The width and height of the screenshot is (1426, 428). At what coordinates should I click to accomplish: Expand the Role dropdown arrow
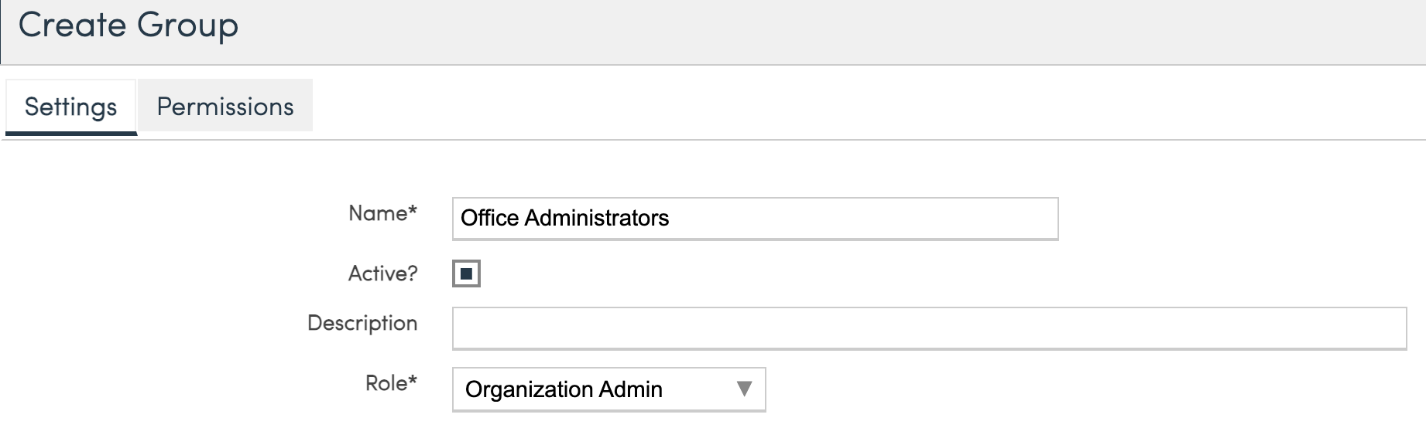point(744,389)
